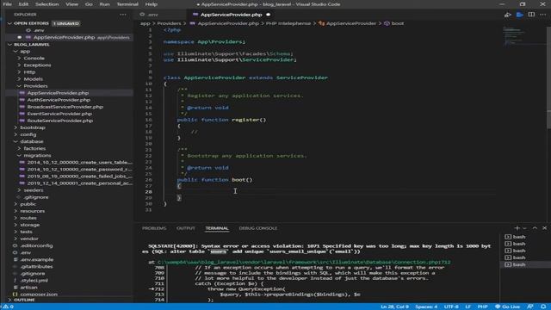551x310 pixels.
Task: Open editor More Actions ellipsis
Action: pos(543,15)
